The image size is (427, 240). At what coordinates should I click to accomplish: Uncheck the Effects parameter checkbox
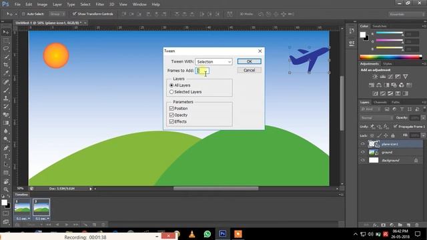(x=171, y=121)
